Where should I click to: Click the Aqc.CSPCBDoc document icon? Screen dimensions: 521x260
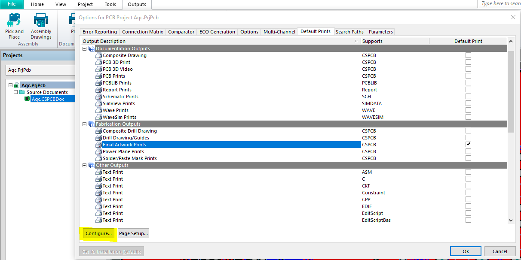pyautogui.click(x=27, y=99)
